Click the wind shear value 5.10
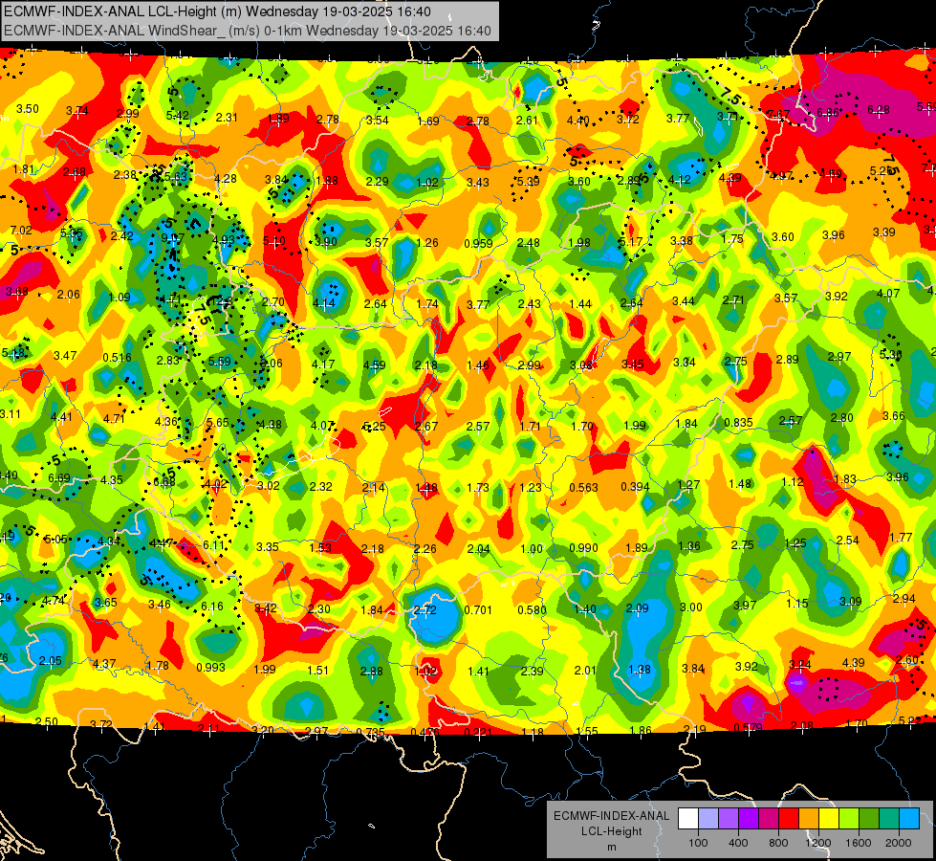 pos(274,241)
